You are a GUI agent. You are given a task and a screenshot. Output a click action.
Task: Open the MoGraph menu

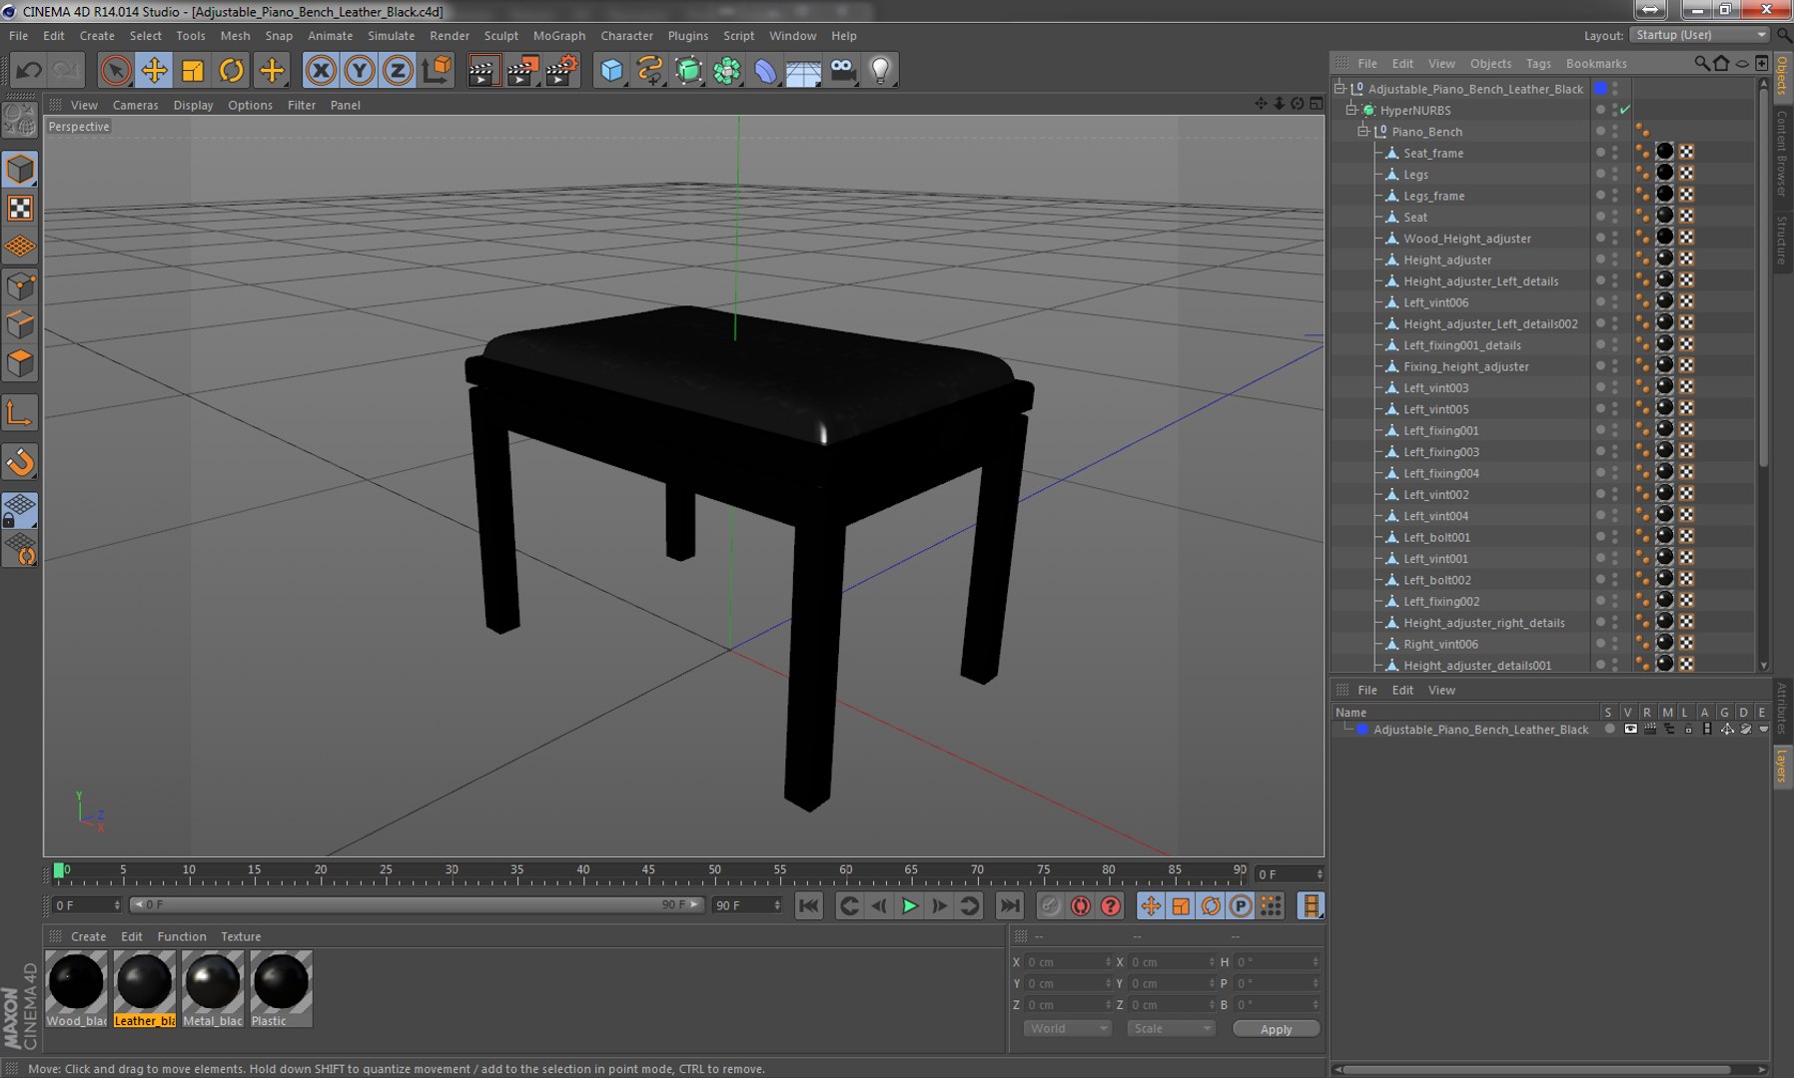[559, 36]
